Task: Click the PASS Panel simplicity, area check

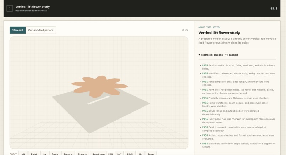Action: (x=236, y=83)
